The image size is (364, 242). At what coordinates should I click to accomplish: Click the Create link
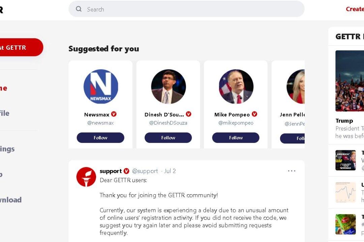pos(354,9)
